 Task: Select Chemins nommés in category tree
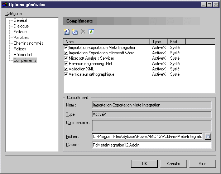tap(28, 43)
